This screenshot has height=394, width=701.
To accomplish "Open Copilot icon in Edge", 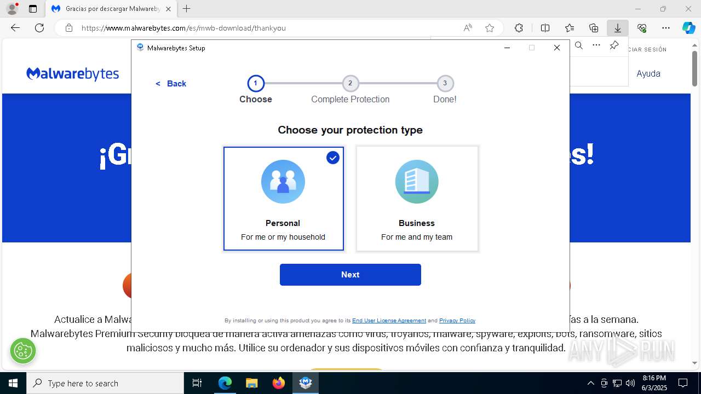I will (x=688, y=28).
